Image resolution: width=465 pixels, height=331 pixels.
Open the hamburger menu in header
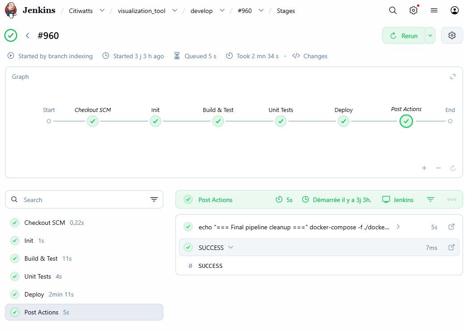(434, 10)
